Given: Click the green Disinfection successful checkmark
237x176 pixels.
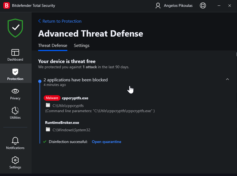Looking at the screenshot, I should click(x=44, y=142).
